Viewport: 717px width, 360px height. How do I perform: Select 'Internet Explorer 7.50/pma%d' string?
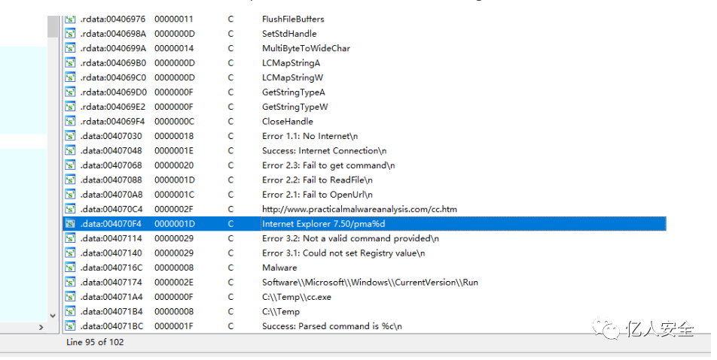pyautogui.click(x=323, y=223)
